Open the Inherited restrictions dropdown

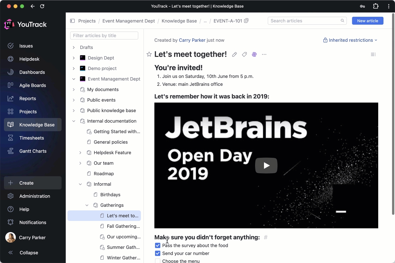tap(350, 40)
